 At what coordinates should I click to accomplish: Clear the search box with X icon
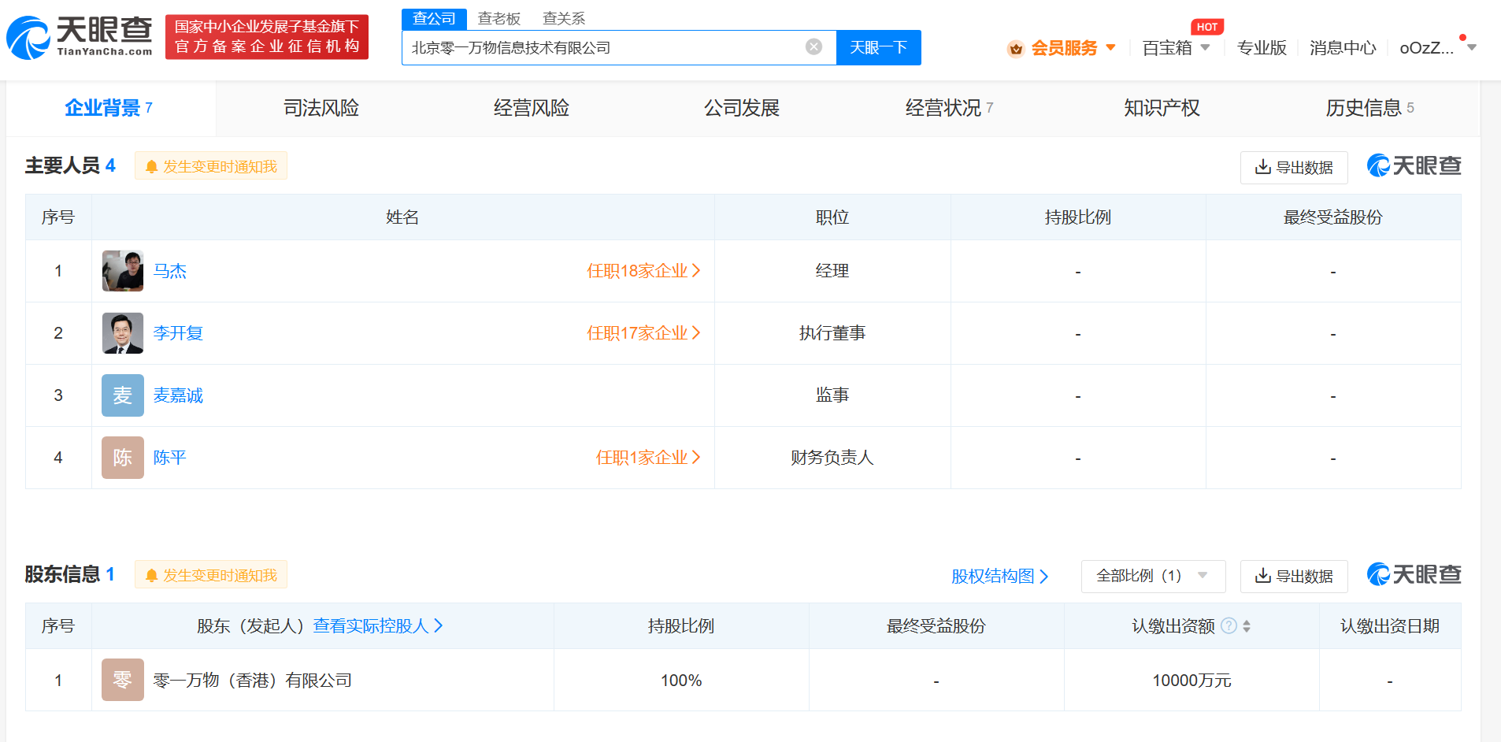point(814,47)
